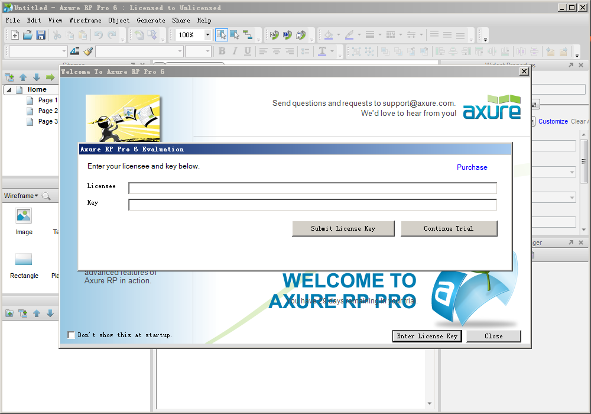Click the Save floppy disk icon

coord(41,35)
